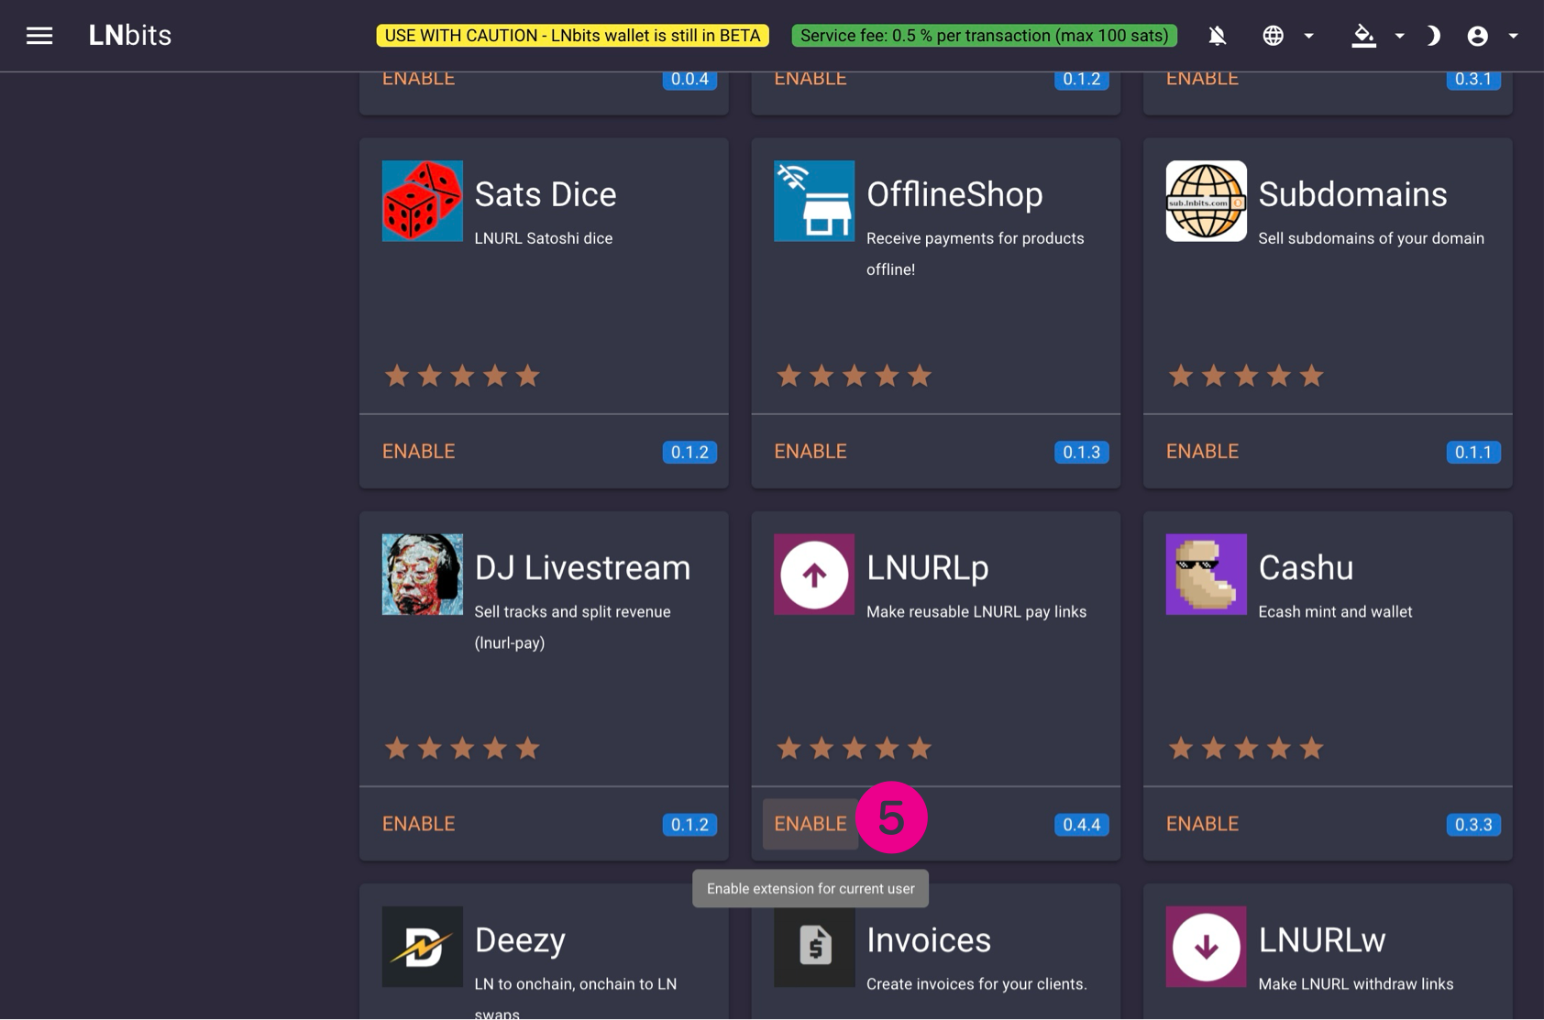Click the LNbits logo home link
This screenshot has height=1020, width=1544.
(129, 36)
